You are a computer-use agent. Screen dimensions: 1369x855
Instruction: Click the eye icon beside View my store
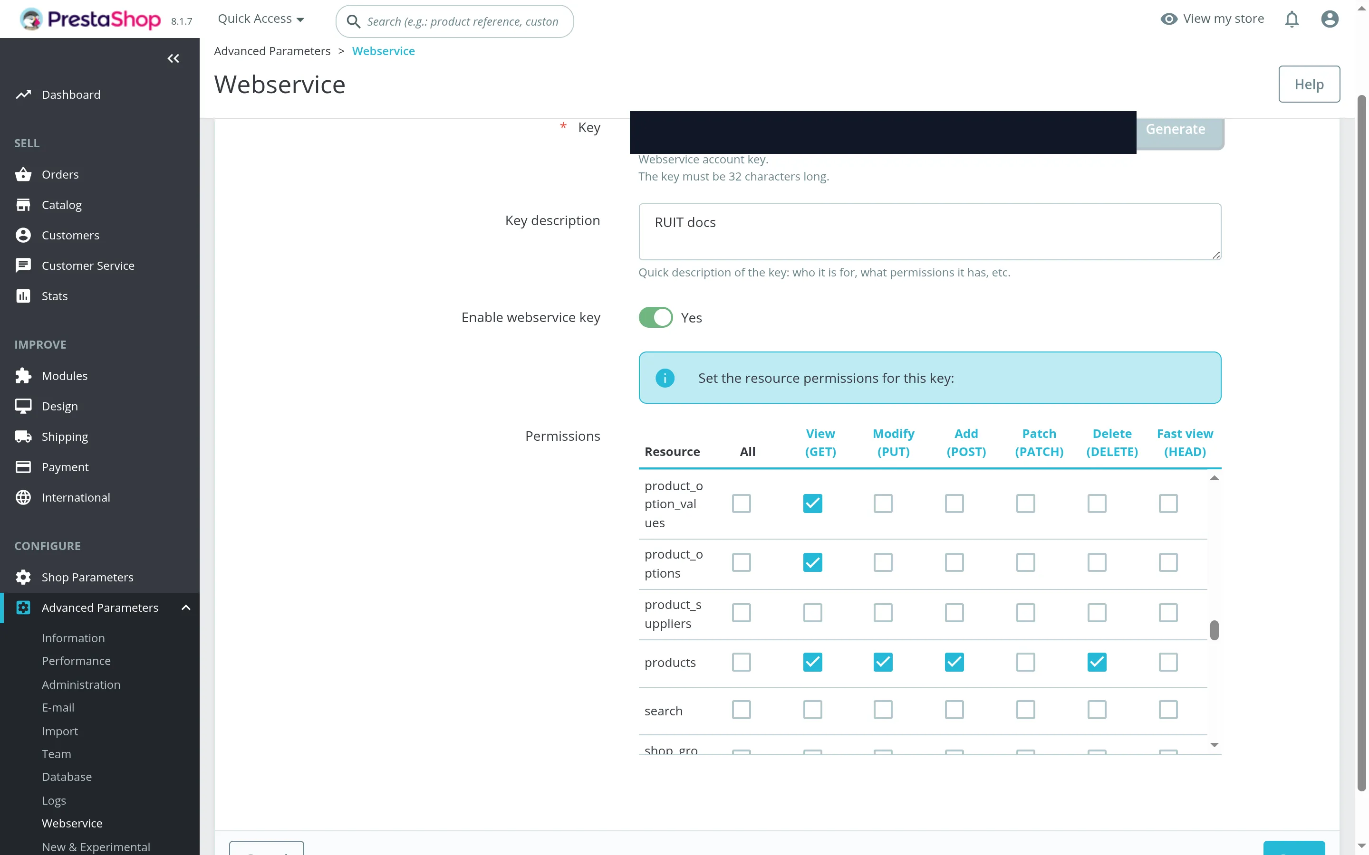coord(1169,19)
